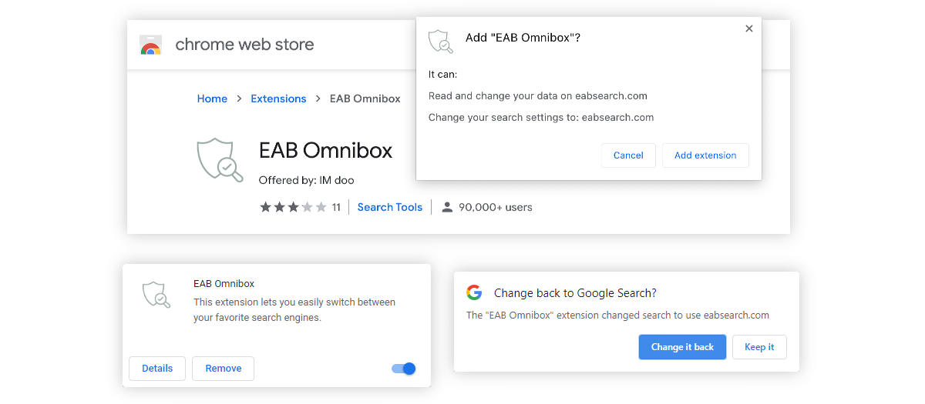The width and height of the screenshot is (925, 404).
Task: Go to Home breadcrumb link
Action: pyautogui.click(x=212, y=98)
